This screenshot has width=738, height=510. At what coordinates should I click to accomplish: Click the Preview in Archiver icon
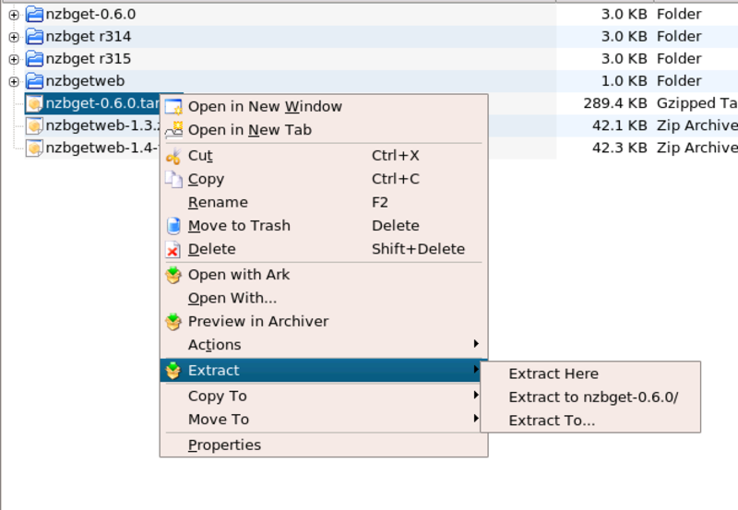point(173,322)
